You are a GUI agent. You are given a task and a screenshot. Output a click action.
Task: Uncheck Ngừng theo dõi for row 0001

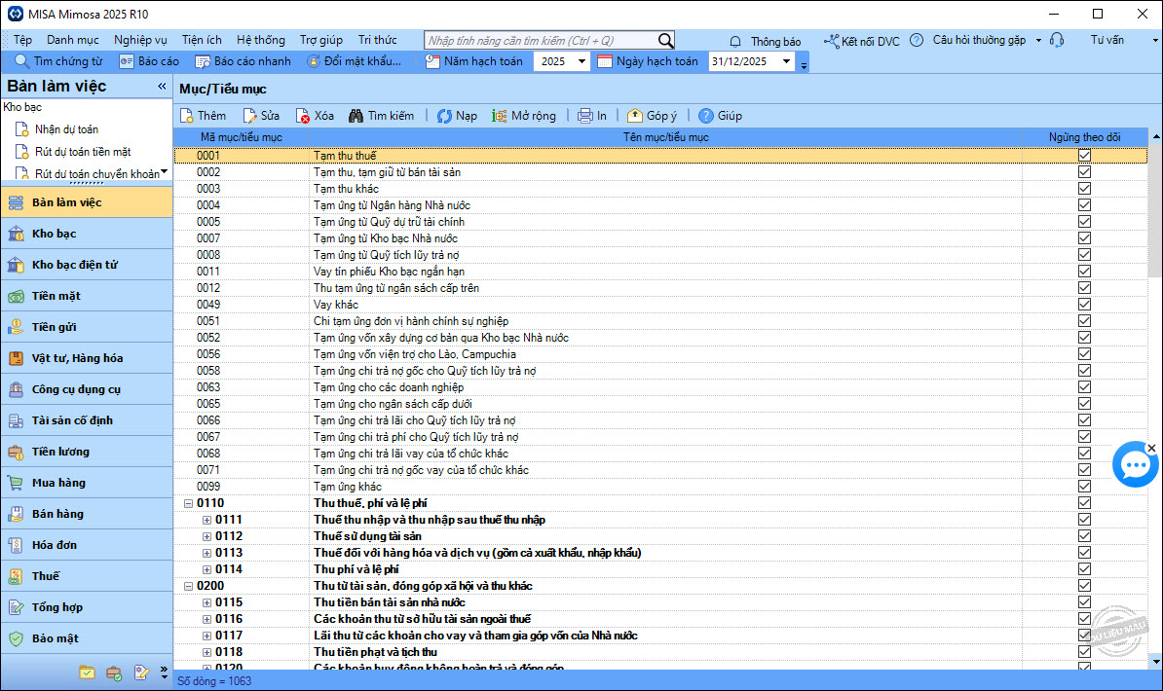point(1084,156)
